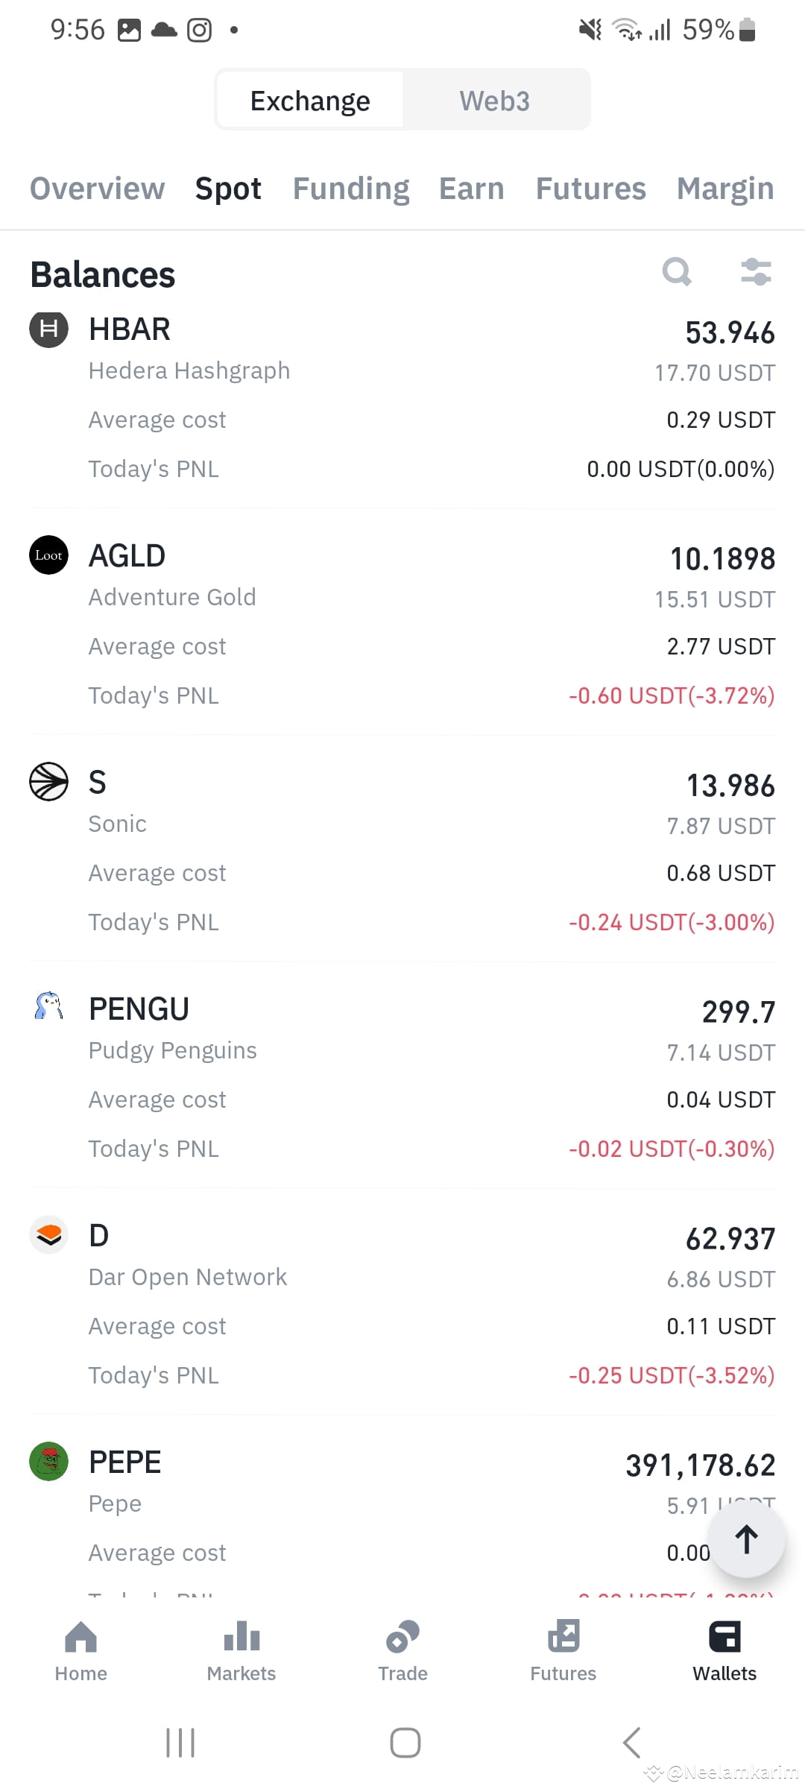805x1789 pixels.
Task: Tap the HBAR coin logo
Action: pyautogui.click(x=48, y=329)
